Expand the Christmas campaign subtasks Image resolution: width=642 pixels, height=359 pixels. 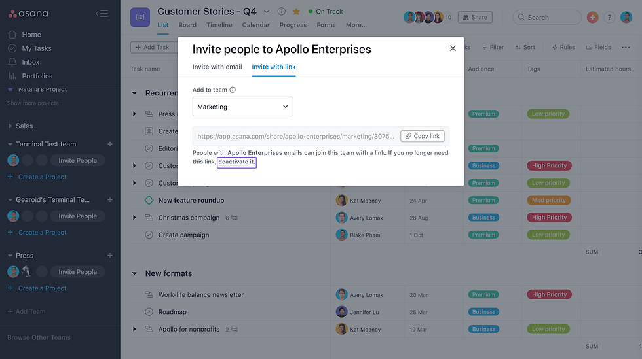[x=134, y=218]
